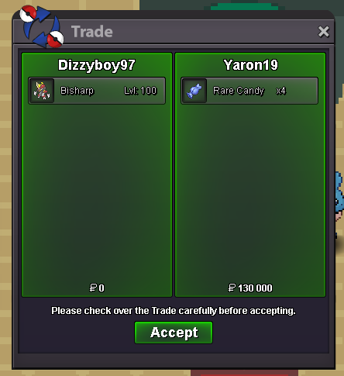Click empty area of Yaron19's offer panel
The image size is (344, 376).
pyautogui.click(x=250, y=191)
